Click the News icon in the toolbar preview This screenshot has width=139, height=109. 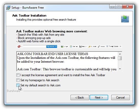tap(80, 46)
